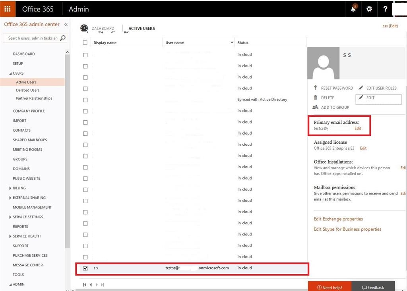
Task: Open SHARED MAILBOXES in navigation
Action: click(x=30, y=140)
